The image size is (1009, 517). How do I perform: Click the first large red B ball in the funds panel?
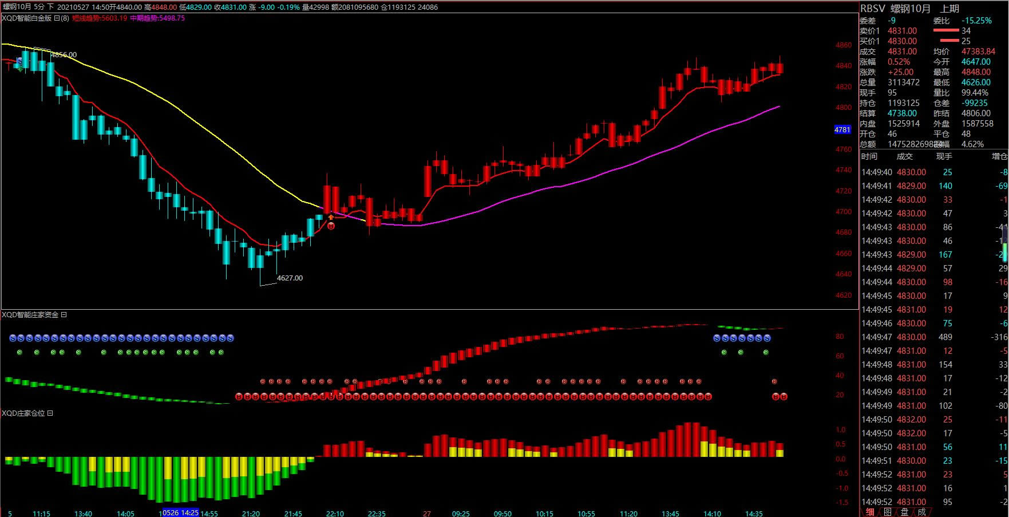pyautogui.click(x=239, y=396)
